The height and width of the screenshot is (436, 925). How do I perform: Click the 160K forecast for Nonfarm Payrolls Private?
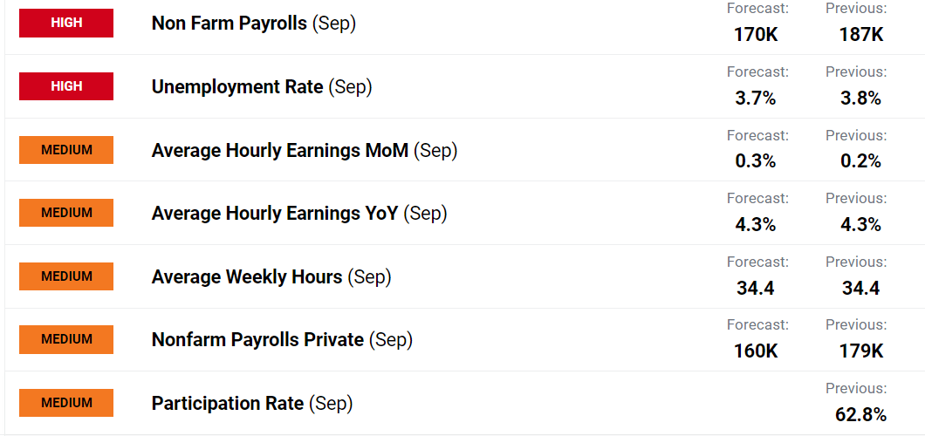pyautogui.click(x=756, y=351)
